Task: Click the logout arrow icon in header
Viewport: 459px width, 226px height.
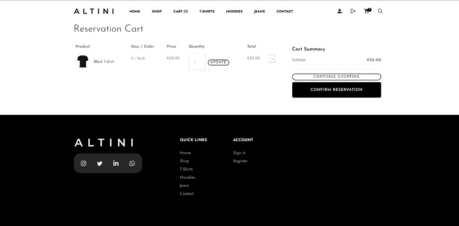Action: 353,11
